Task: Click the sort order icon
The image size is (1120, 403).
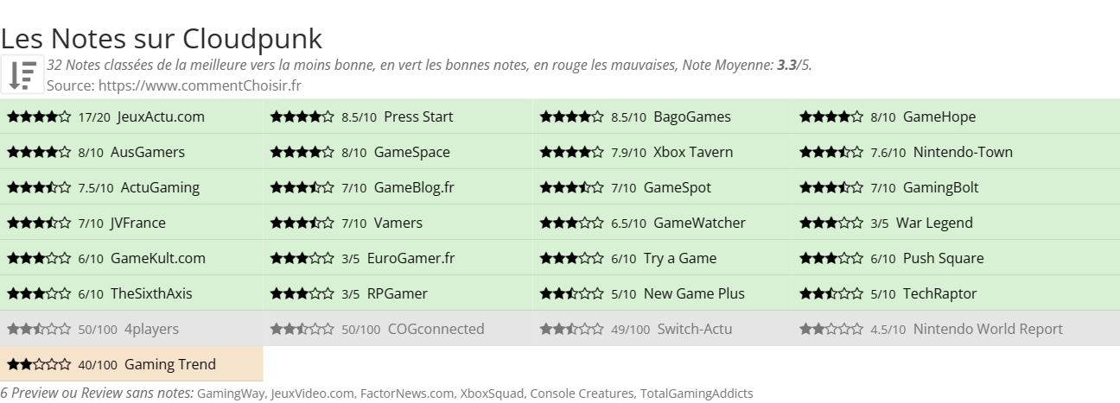Action: point(22,75)
